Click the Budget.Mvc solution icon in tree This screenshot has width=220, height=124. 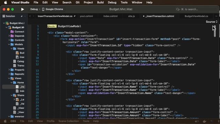click(7, 23)
